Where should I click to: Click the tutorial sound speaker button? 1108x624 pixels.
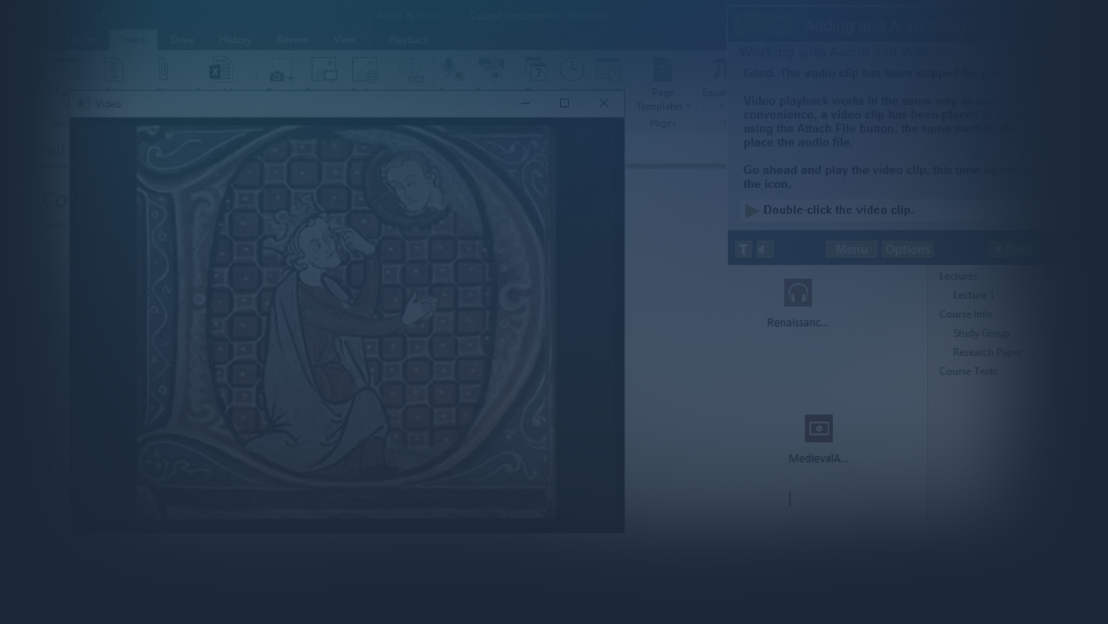[x=764, y=249]
